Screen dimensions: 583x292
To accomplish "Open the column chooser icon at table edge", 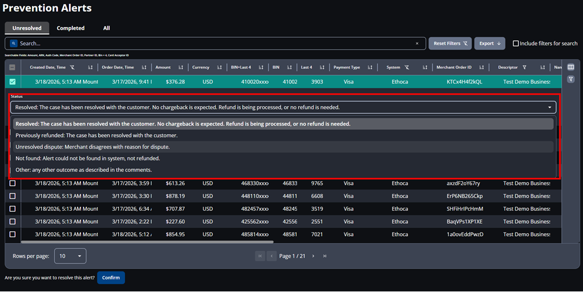I will 571,67.
